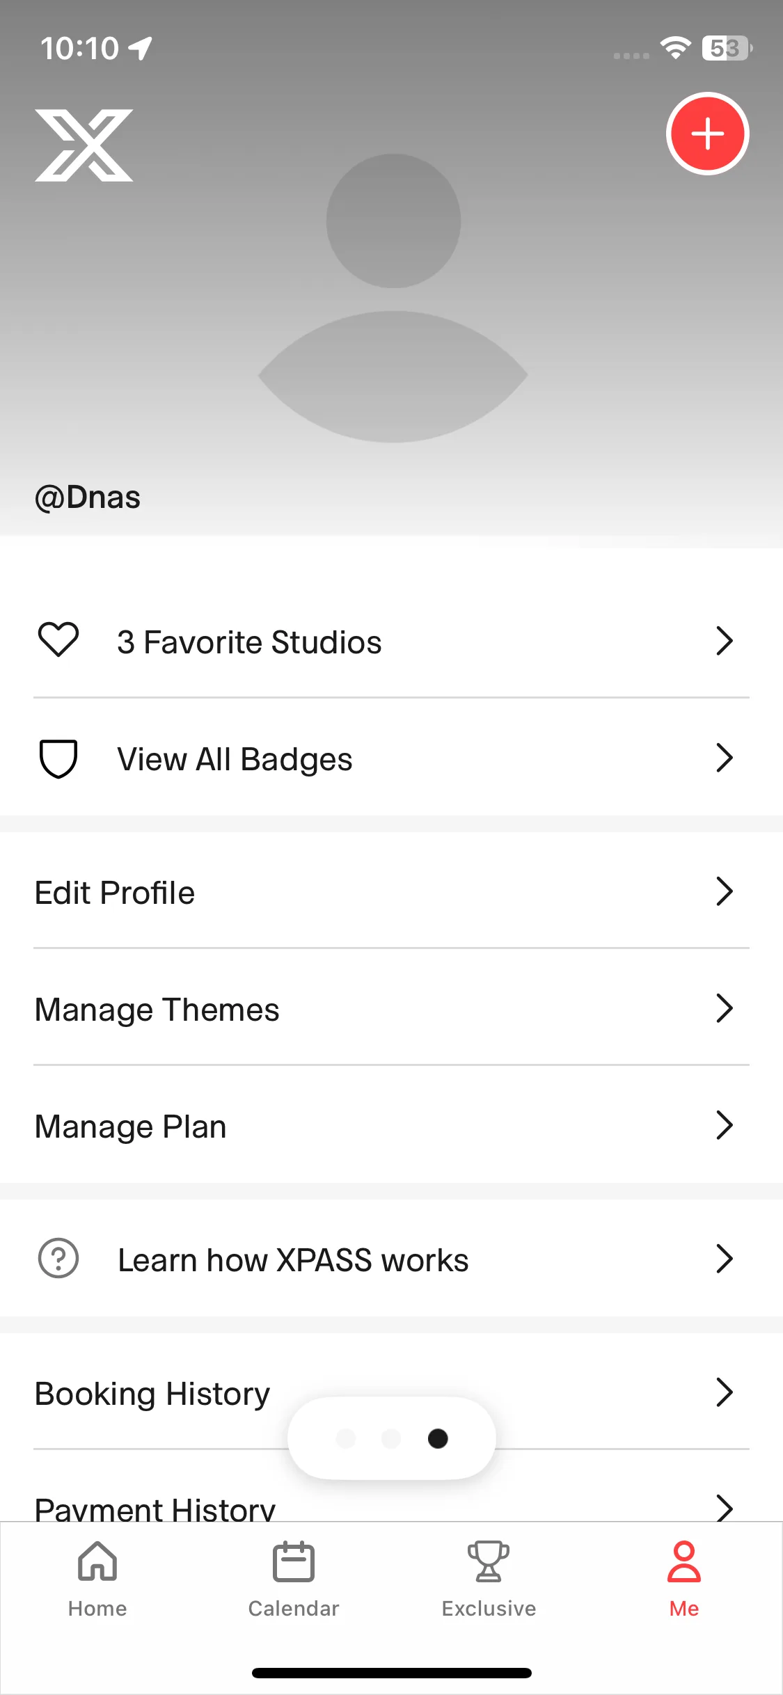Image resolution: width=783 pixels, height=1695 pixels.
Task: Open Payment History
Action: 155,1507
